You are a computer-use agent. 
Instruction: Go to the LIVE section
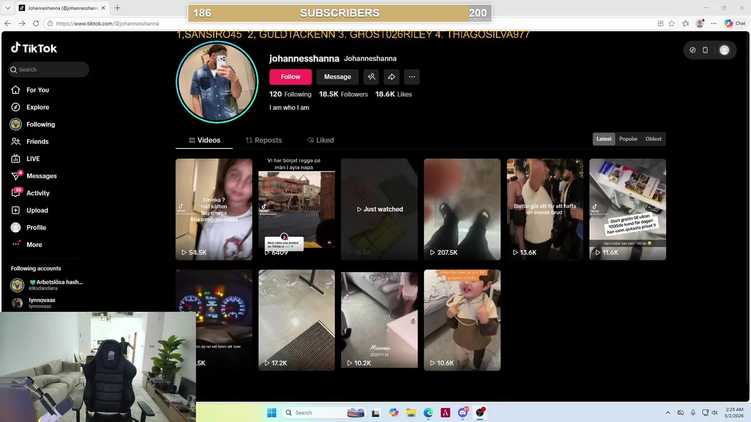[33, 159]
